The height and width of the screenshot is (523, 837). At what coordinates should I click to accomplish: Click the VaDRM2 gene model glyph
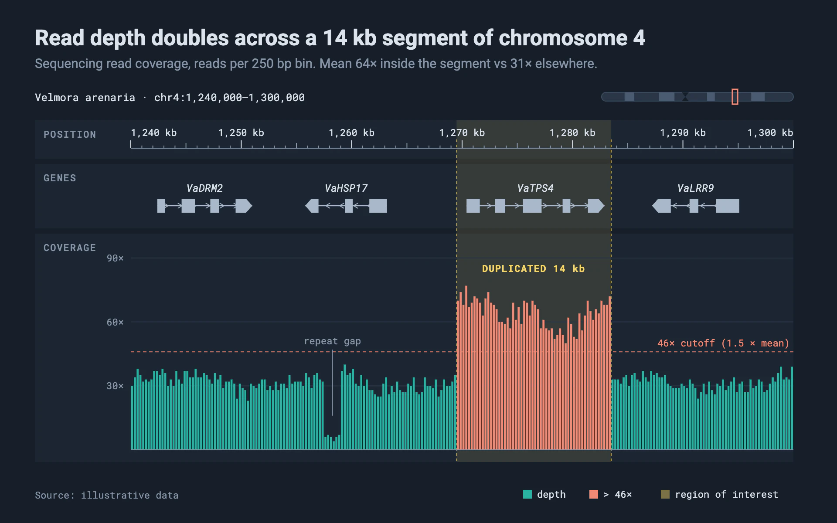click(205, 206)
